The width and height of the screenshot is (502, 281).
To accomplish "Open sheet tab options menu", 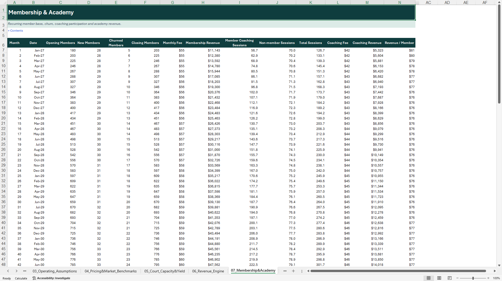I will coord(302,271).
